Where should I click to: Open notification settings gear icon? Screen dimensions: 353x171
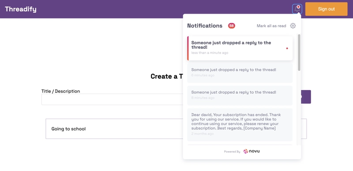293,26
